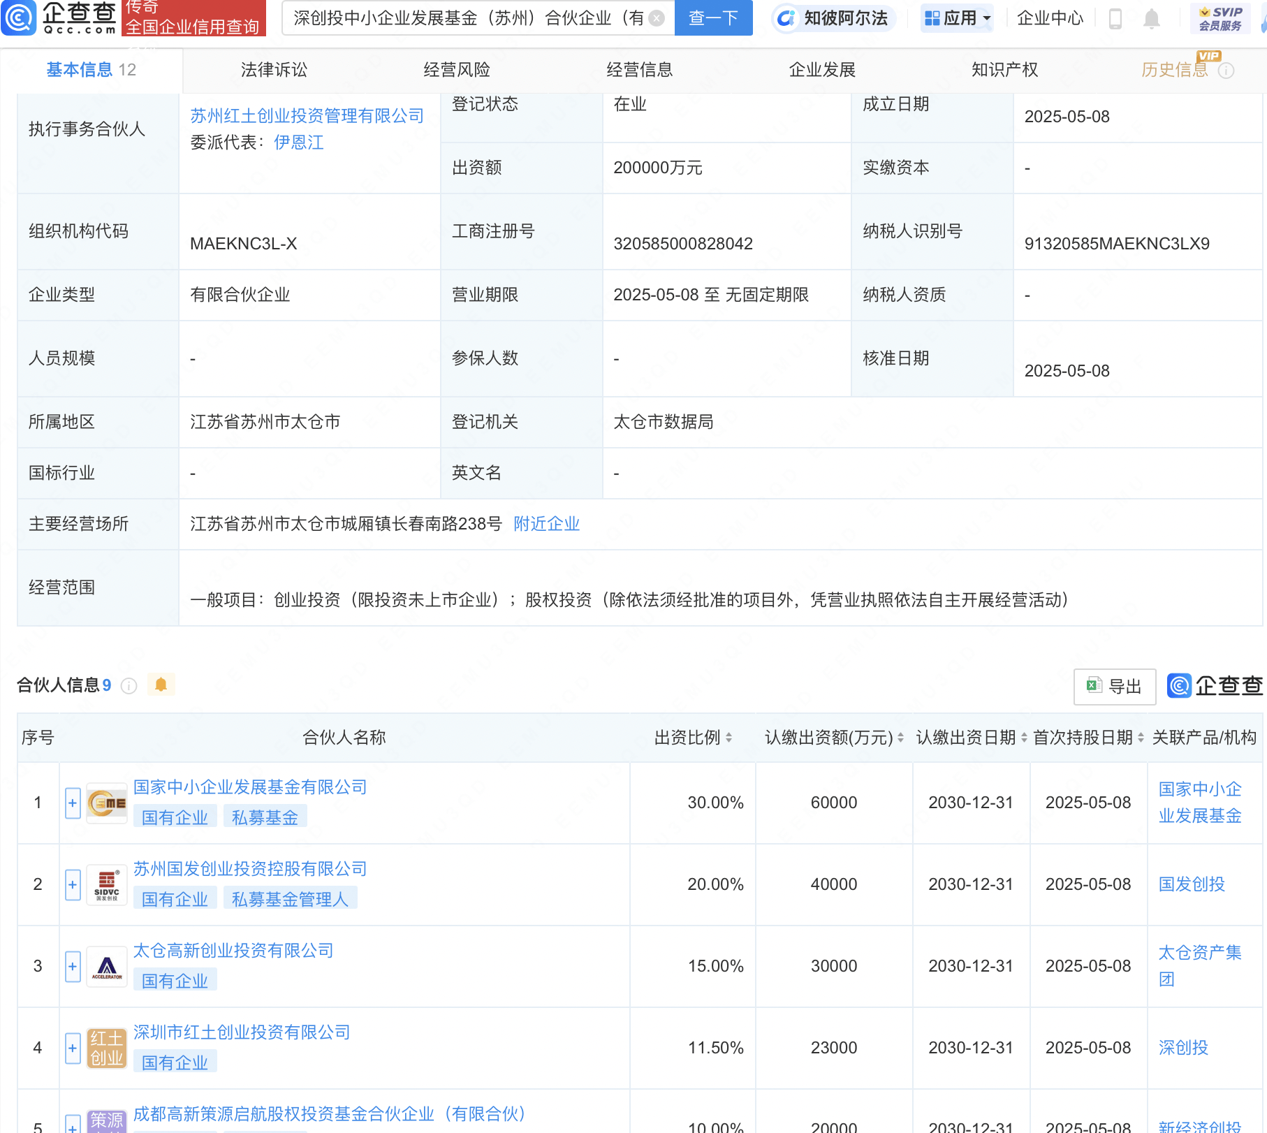Expand details for 国家中小企业发展基金有限公司 row
Viewport: 1267px width, 1133px height.
[72, 803]
